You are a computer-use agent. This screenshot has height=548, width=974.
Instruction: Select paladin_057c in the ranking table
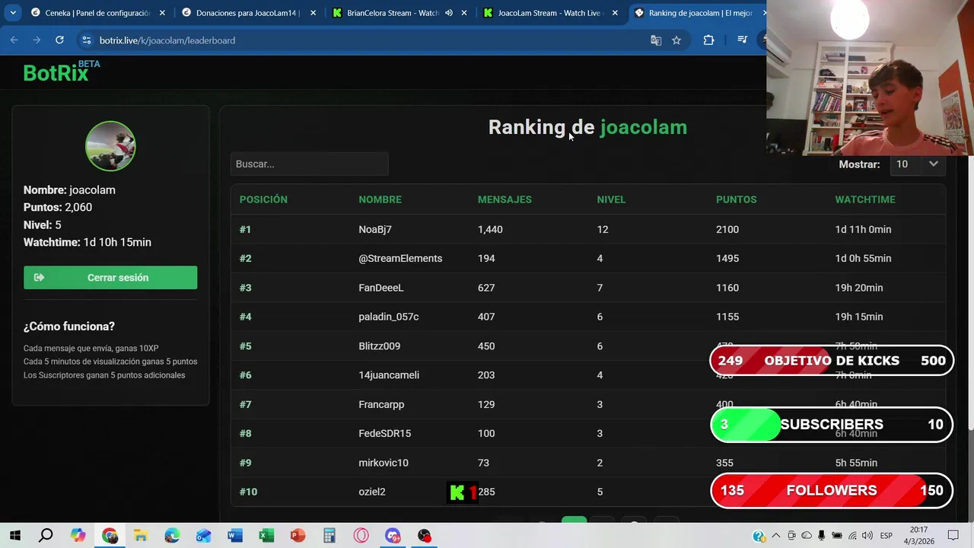tap(389, 317)
